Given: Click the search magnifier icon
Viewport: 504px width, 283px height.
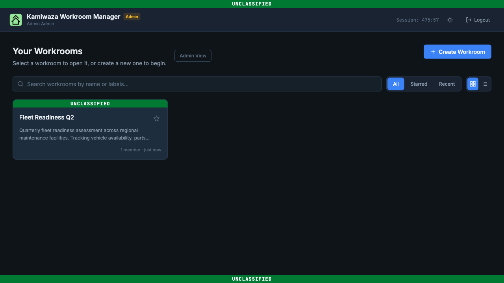Looking at the screenshot, I should 20,84.
